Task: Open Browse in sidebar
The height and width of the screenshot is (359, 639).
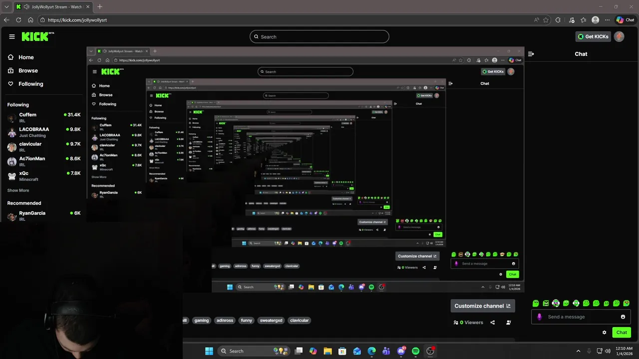Action: point(22,71)
